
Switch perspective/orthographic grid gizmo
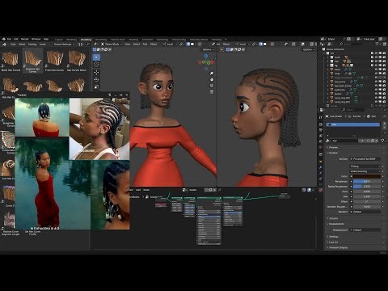coord(212,92)
